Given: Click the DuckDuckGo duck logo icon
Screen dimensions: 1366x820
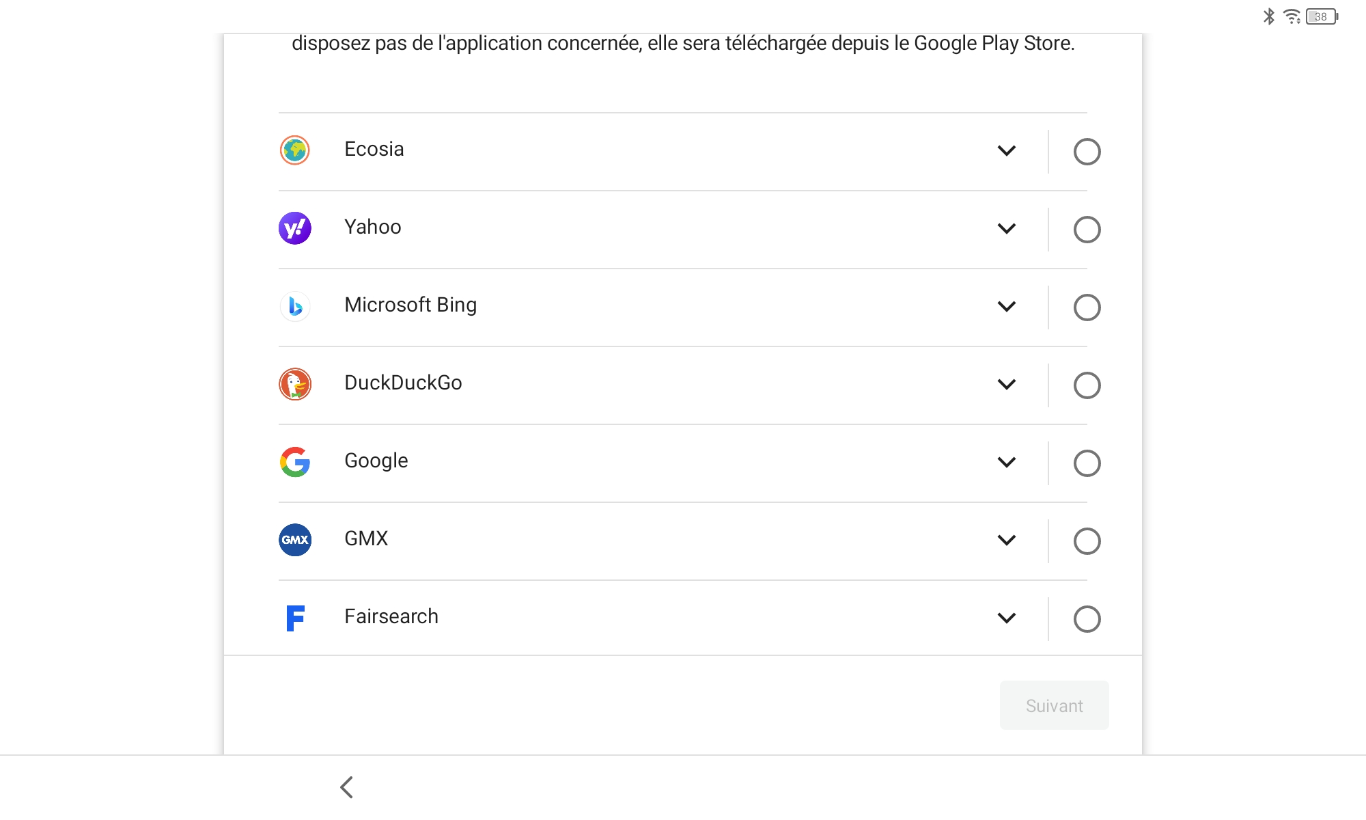Looking at the screenshot, I should pyautogui.click(x=295, y=384).
